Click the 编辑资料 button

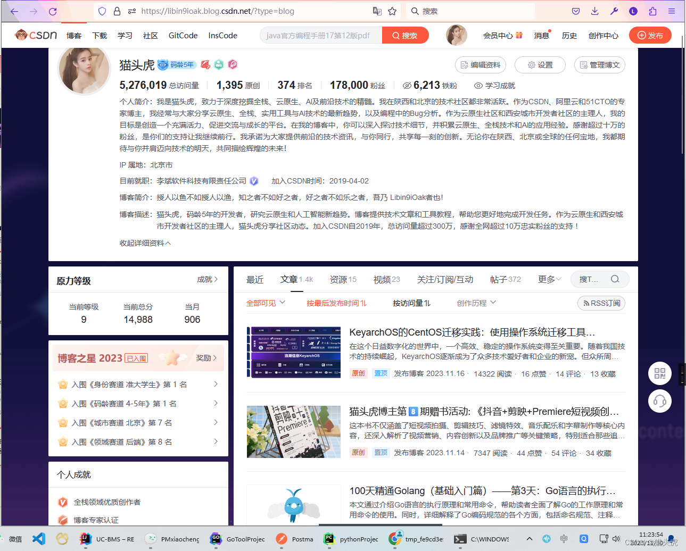coord(480,65)
